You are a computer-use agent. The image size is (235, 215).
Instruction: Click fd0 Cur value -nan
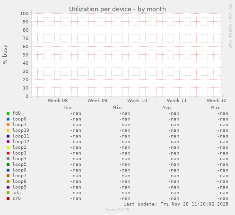click(x=76, y=113)
